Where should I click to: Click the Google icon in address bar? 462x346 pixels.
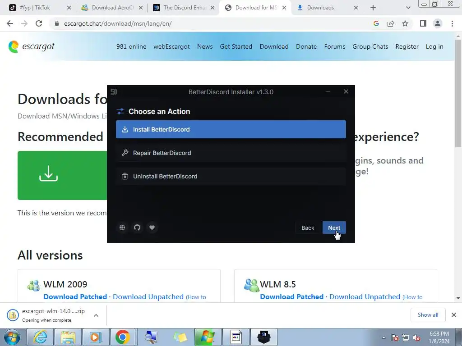[x=376, y=23]
